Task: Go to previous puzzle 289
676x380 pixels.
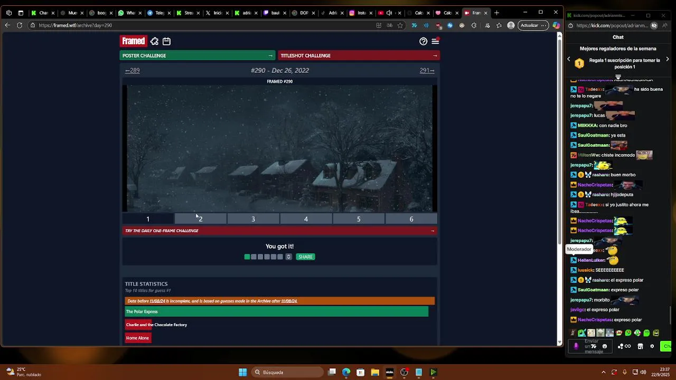Action: [133, 70]
